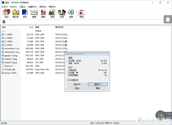Open the Help (帮助) menu
Image resolution: width=172 pixels, height=125 pixels.
(52, 7)
